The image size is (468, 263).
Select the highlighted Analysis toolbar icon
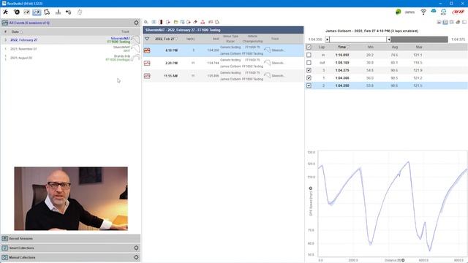coord(37,12)
